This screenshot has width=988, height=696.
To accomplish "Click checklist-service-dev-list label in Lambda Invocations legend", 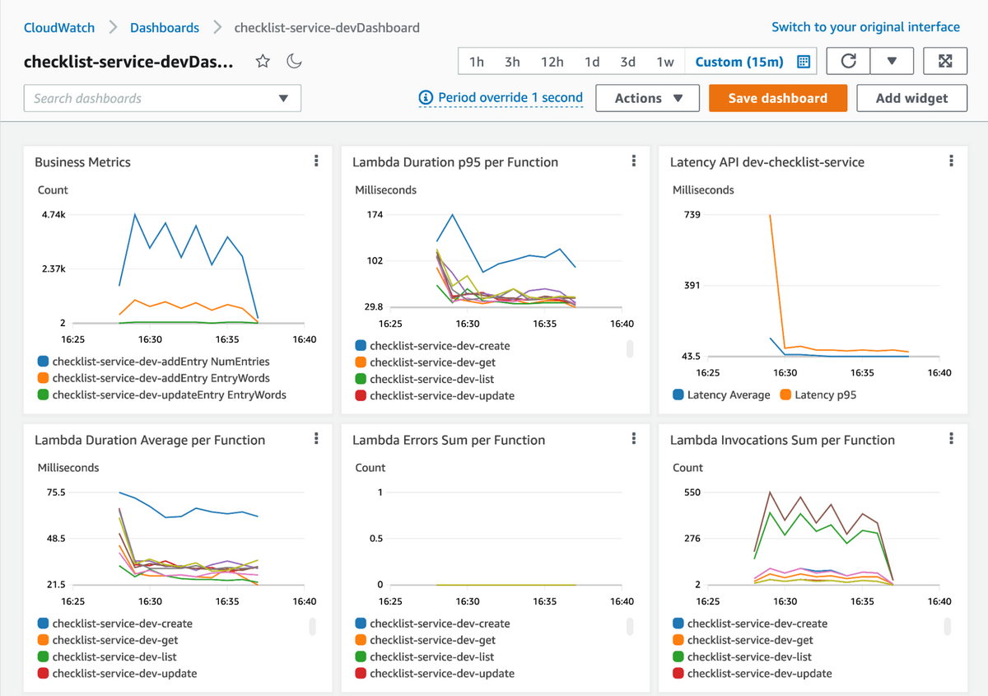I will coord(750,656).
